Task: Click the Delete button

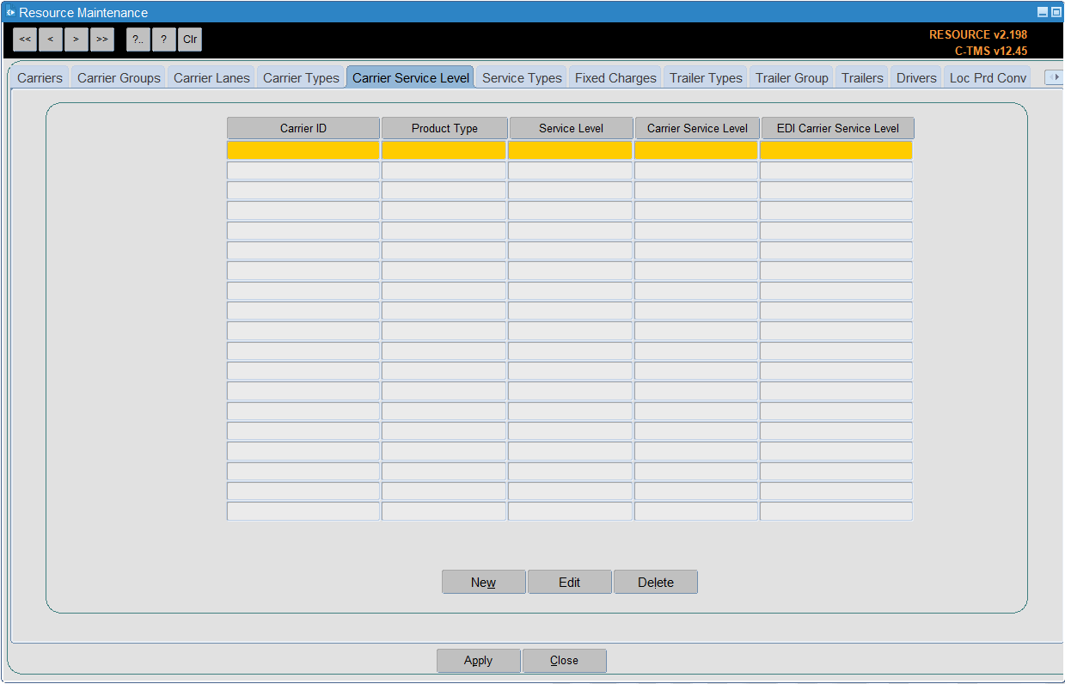Action: tap(655, 582)
